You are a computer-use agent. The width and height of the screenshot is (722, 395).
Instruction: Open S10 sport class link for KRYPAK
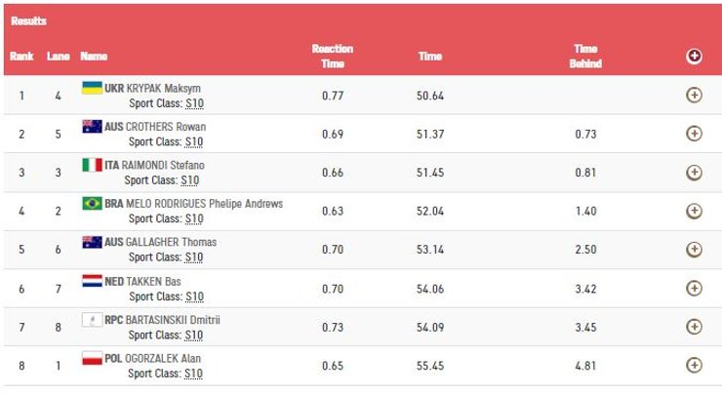(194, 102)
